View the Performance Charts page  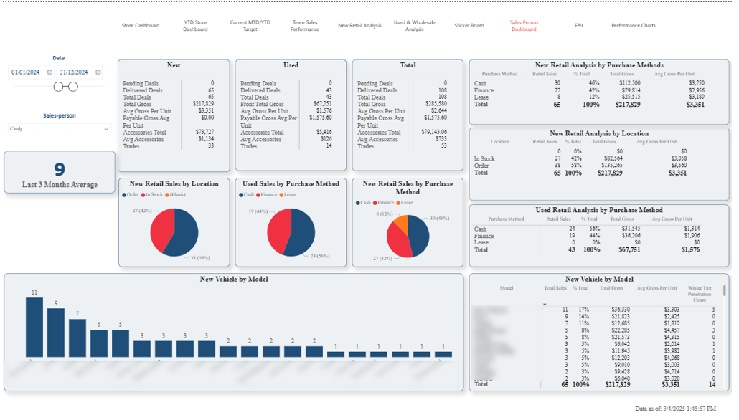tap(634, 24)
